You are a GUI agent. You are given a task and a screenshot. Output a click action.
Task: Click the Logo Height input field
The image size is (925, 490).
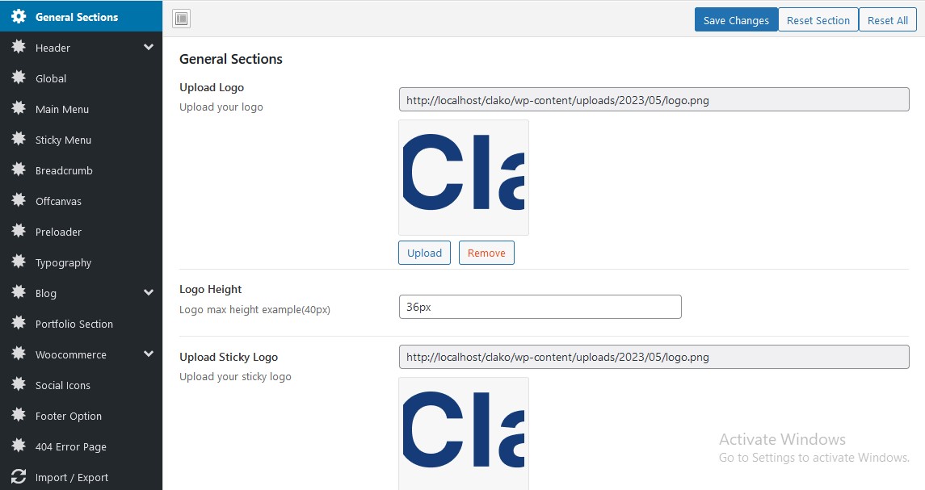pos(540,307)
